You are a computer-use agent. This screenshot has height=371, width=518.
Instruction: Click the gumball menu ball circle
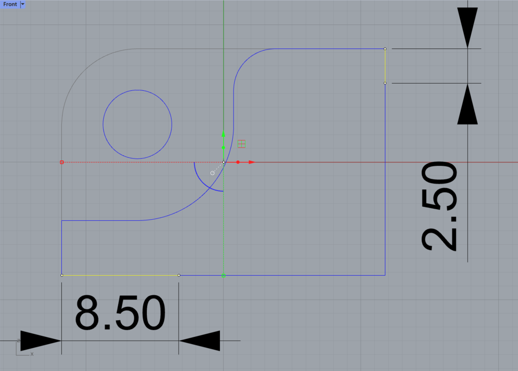pos(212,173)
